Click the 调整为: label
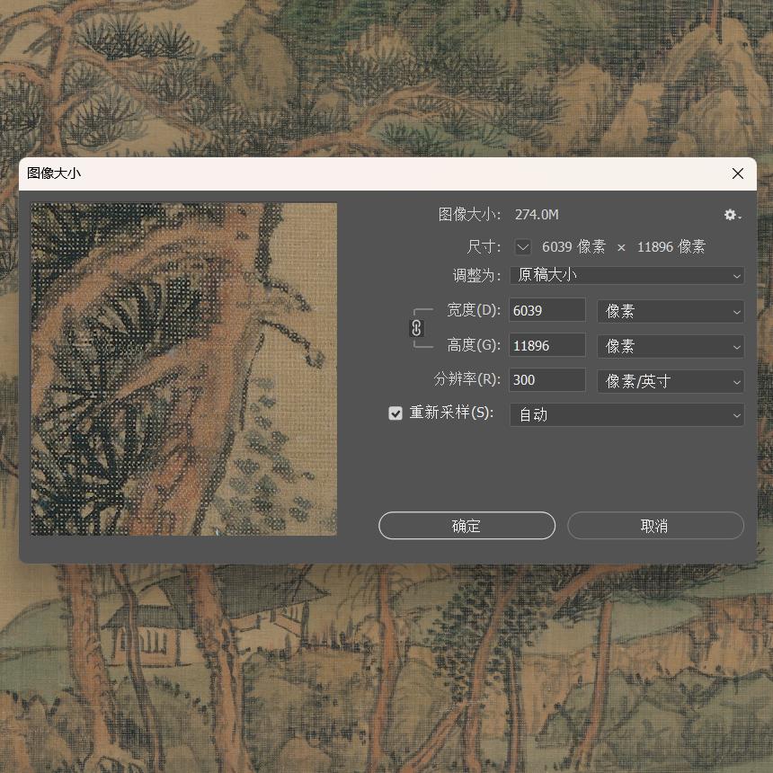 (476, 275)
